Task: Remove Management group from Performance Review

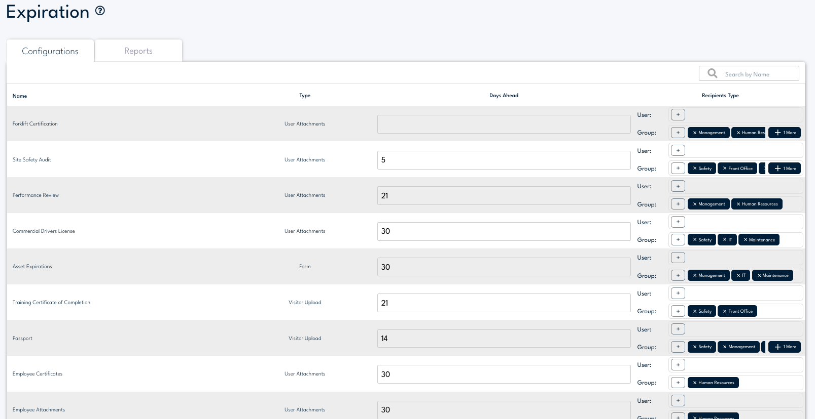Action: 695,204
